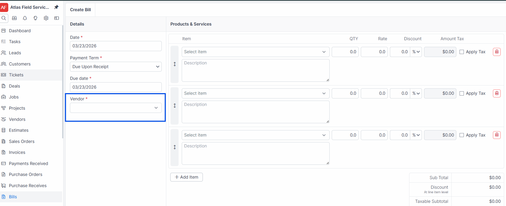Viewport: 506px width, 206px height.
Task: Delete the first line item with its trash icon
Action: [497, 52]
